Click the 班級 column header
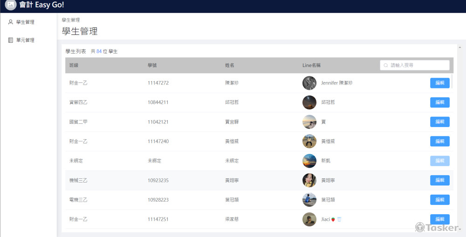Viewport: 466px width, 237px height. click(74, 65)
